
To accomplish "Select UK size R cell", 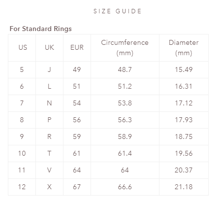I will [49, 137].
